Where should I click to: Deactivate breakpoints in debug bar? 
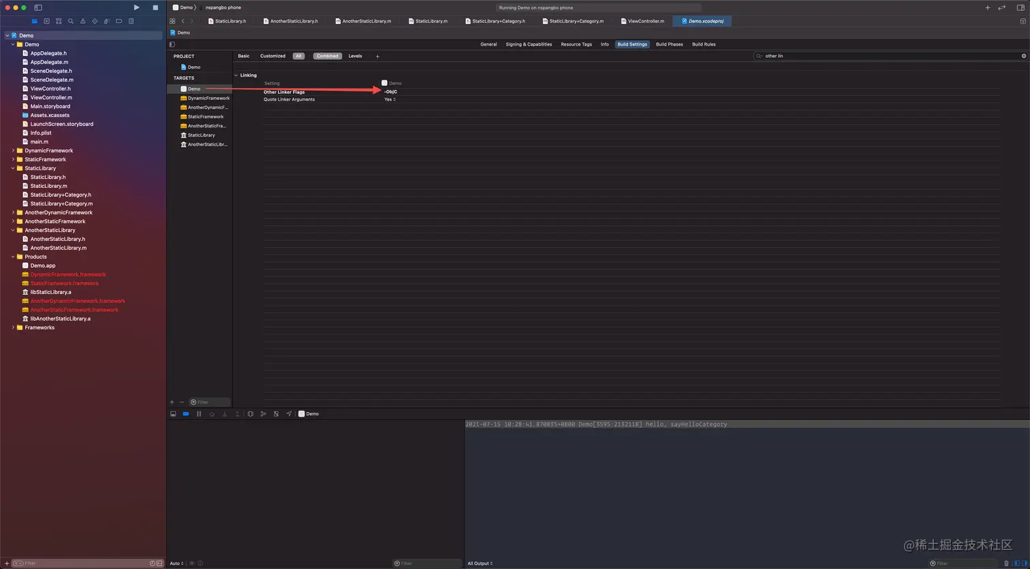click(185, 414)
